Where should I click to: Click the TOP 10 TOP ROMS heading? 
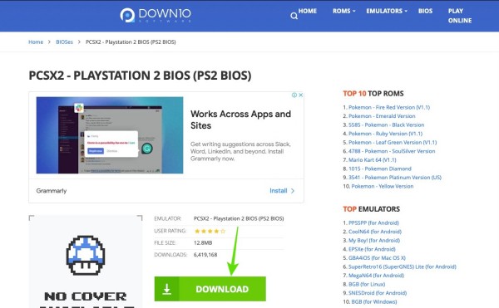tap(373, 93)
